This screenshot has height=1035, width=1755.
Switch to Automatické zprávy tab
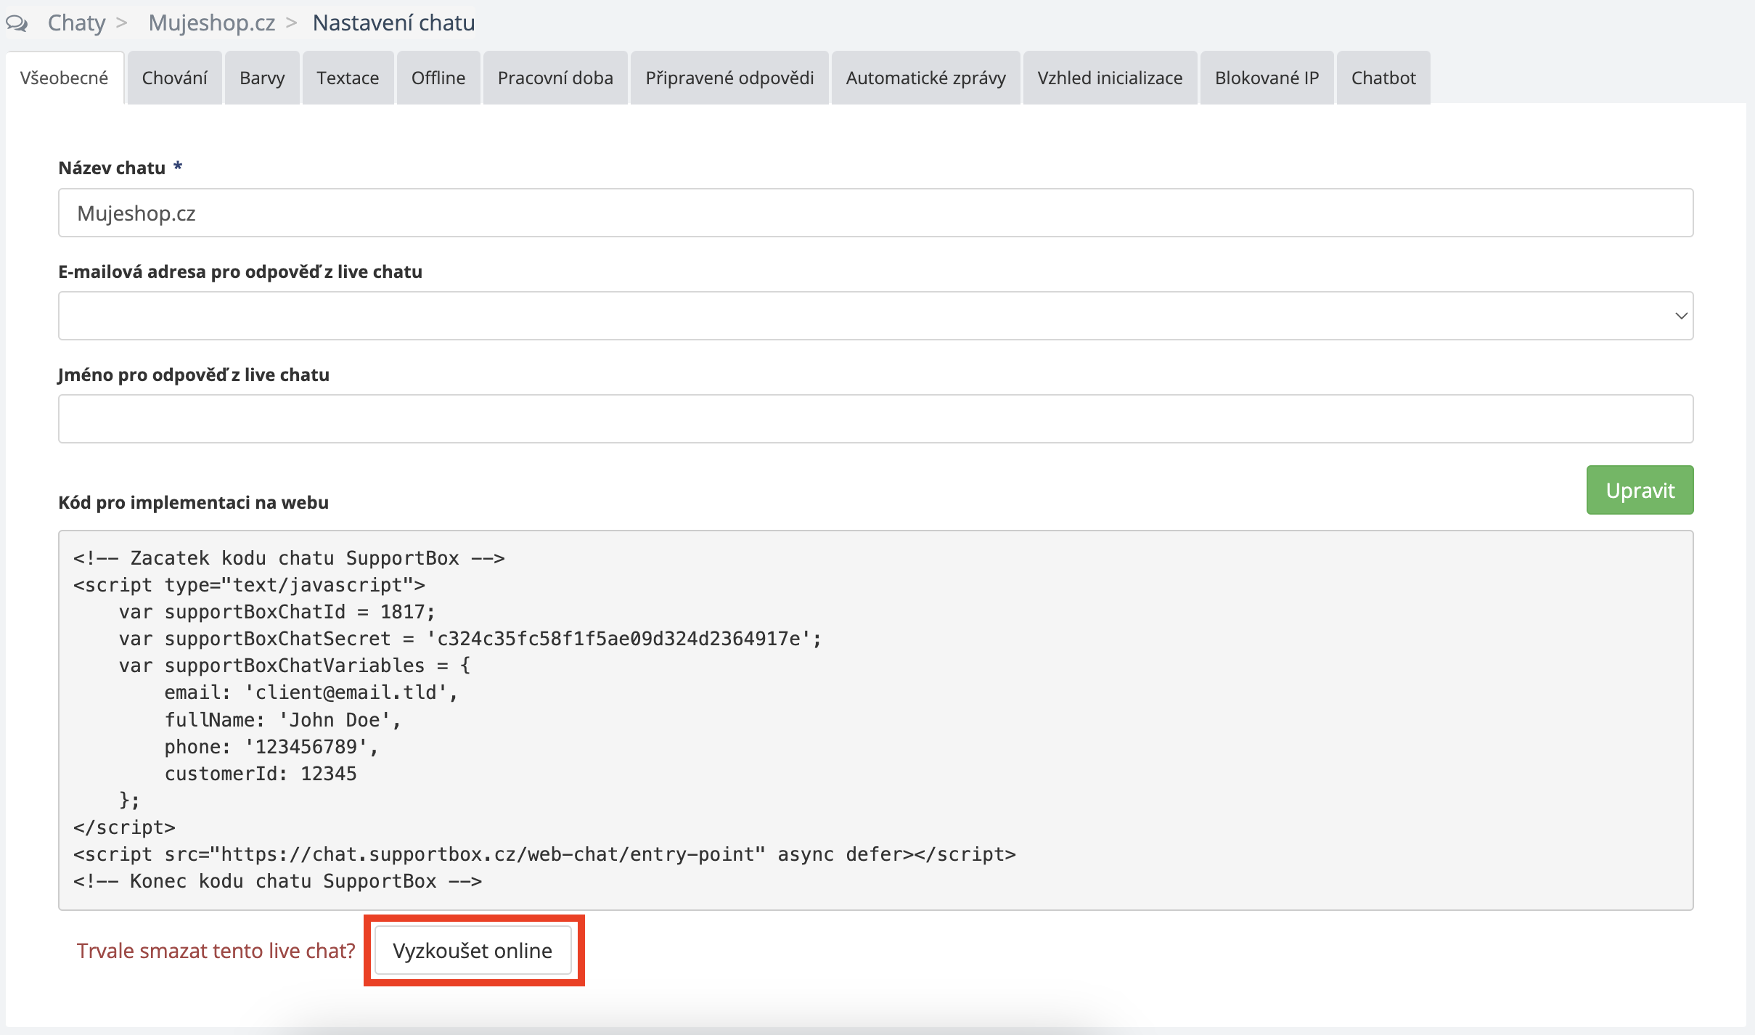point(925,78)
